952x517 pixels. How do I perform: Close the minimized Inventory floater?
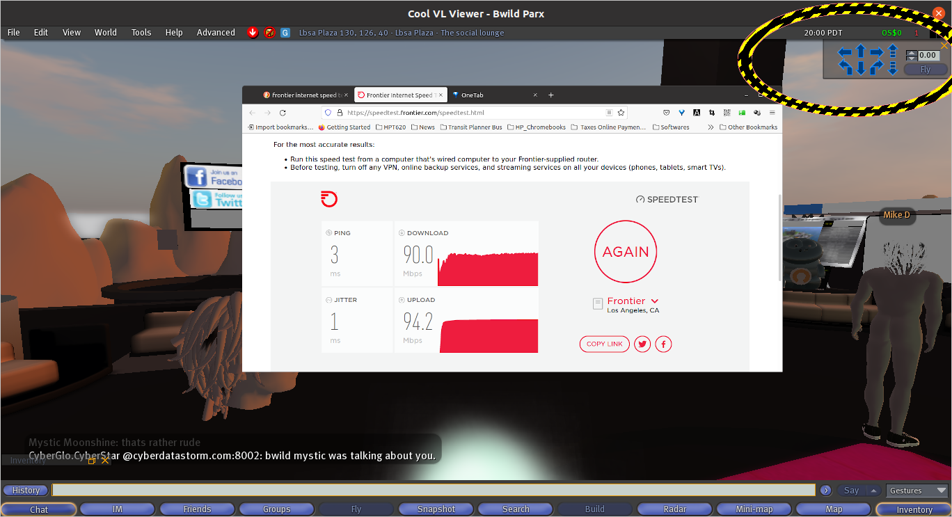(105, 461)
